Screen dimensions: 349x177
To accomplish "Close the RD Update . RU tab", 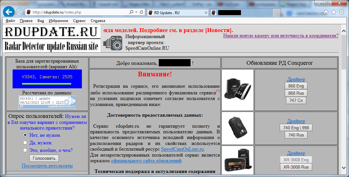I will [206, 13].
